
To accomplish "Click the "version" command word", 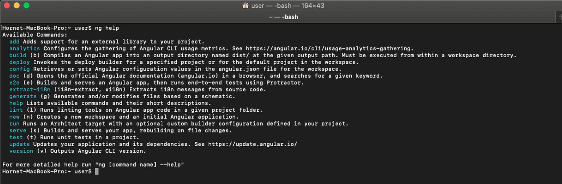I will pyautogui.click(x=21, y=151).
